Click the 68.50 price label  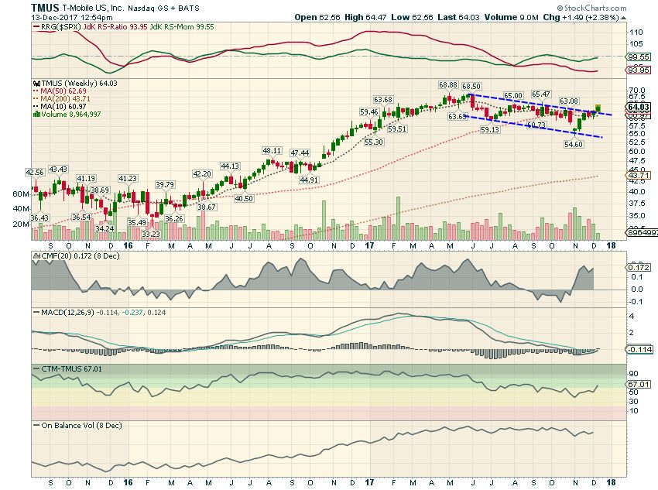click(x=471, y=86)
